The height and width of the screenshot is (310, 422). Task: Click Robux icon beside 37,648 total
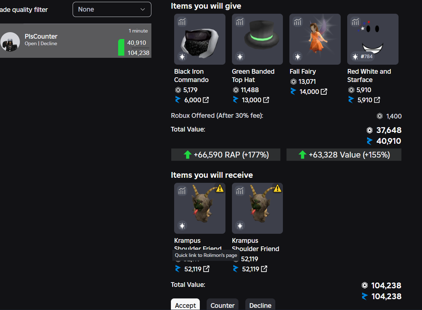pos(370,130)
